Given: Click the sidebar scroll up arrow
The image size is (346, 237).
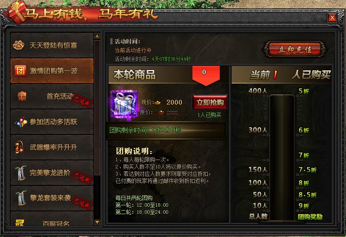Looking at the screenshot, I should 97,36.
